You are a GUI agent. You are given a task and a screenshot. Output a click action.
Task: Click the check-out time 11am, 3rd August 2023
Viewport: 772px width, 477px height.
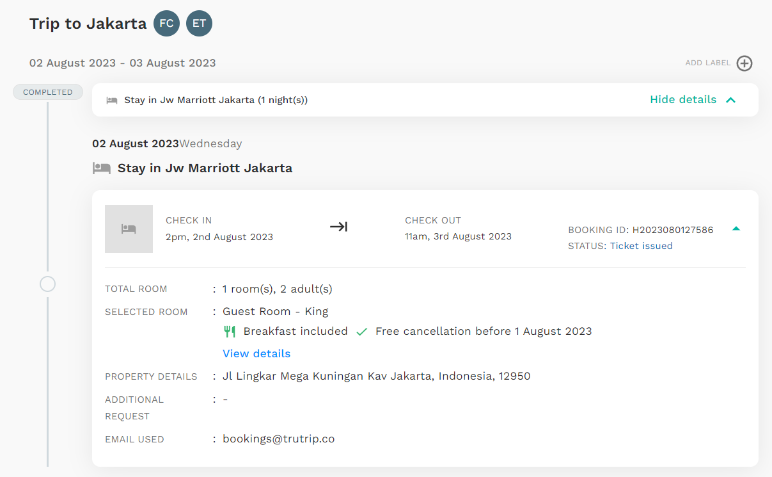click(x=458, y=236)
